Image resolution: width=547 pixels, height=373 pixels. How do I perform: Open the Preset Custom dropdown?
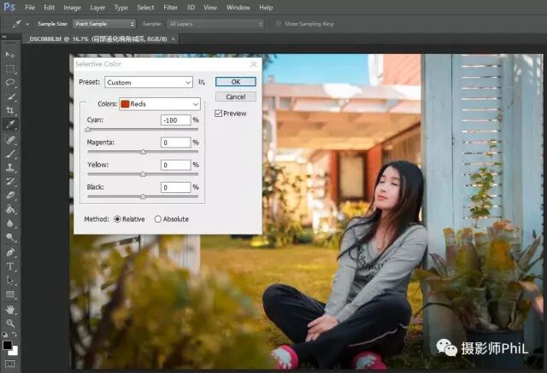pos(149,82)
